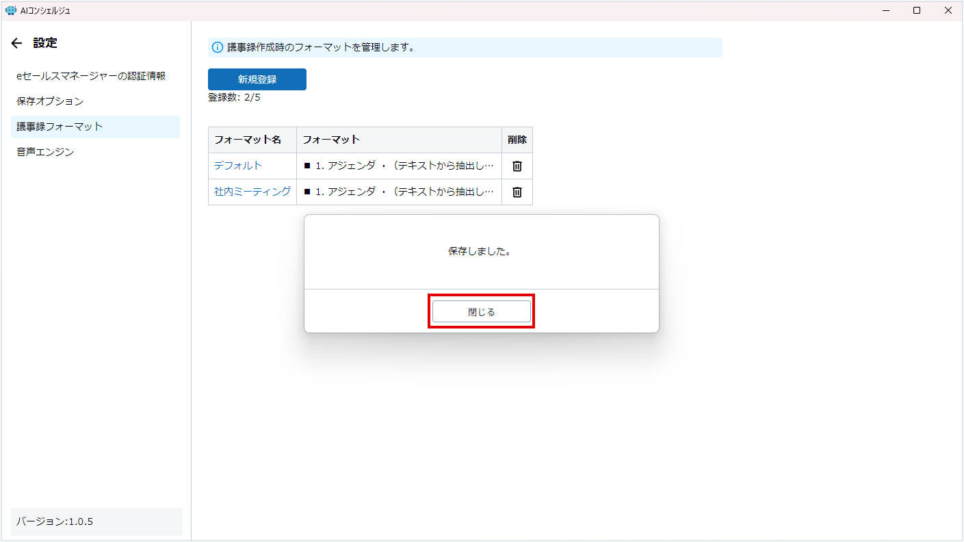Image resolution: width=964 pixels, height=542 pixels.
Task: Select 議事録フォーマット in the sidebar
Action: point(60,127)
